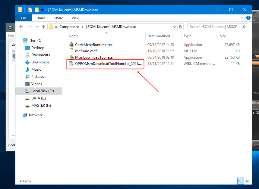Open the File ribbon tab
Viewport: 259px width, 189px height.
(x=24, y=18)
